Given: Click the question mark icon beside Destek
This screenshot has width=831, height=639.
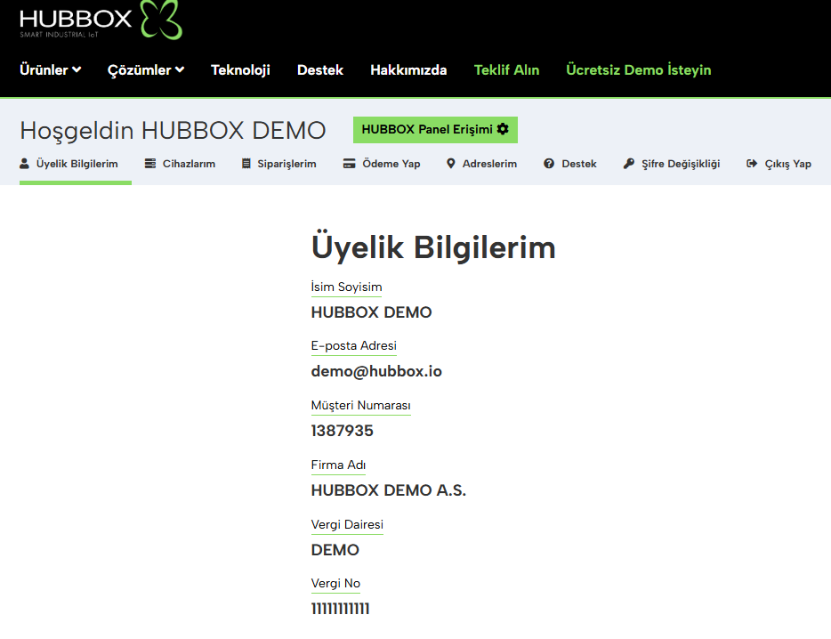Looking at the screenshot, I should [549, 164].
